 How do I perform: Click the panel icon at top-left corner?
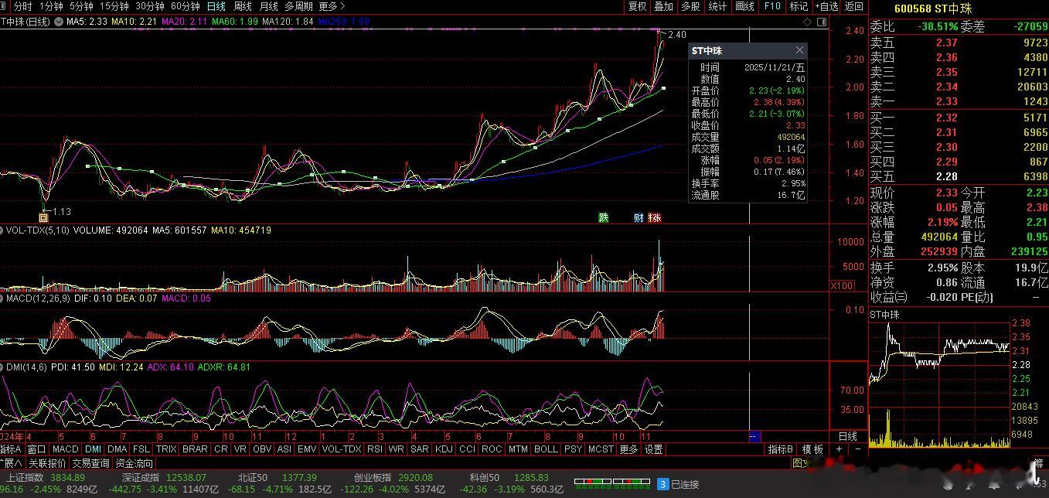click(x=5, y=6)
